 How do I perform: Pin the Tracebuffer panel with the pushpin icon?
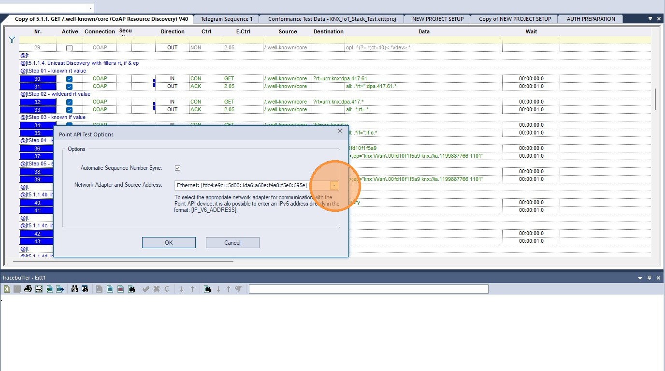(649, 278)
